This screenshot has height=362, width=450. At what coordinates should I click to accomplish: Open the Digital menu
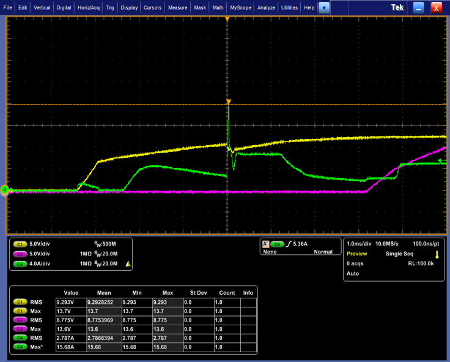click(x=64, y=8)
